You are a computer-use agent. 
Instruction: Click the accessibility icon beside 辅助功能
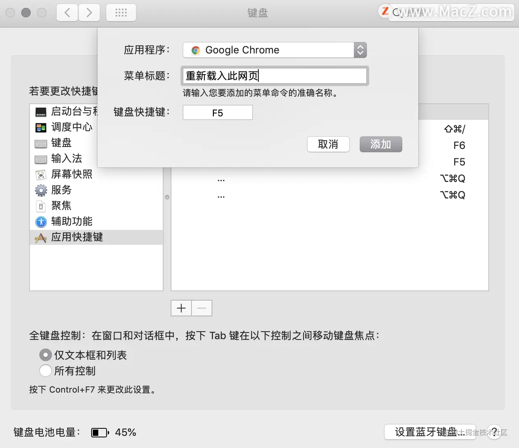point(41,222)
